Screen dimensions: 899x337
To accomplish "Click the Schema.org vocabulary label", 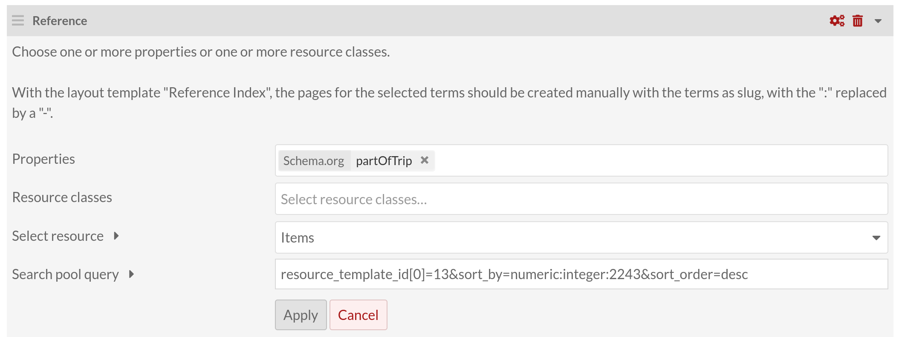I will tap(314, 161).
